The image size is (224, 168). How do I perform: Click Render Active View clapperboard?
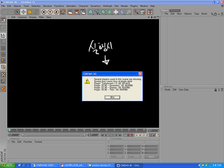[x=70, y=12]
